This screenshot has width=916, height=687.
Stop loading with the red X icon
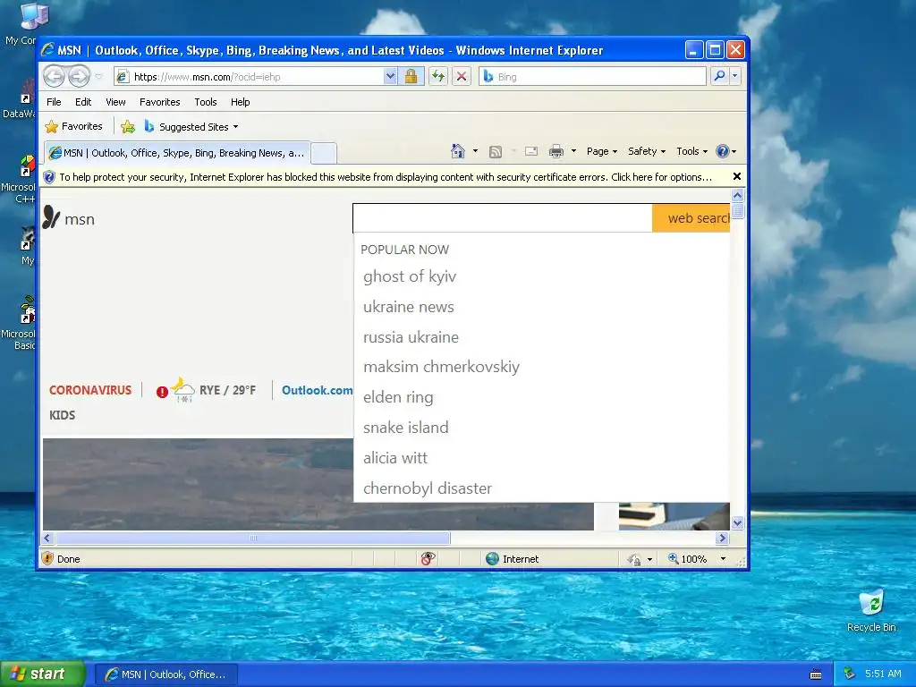462,77
